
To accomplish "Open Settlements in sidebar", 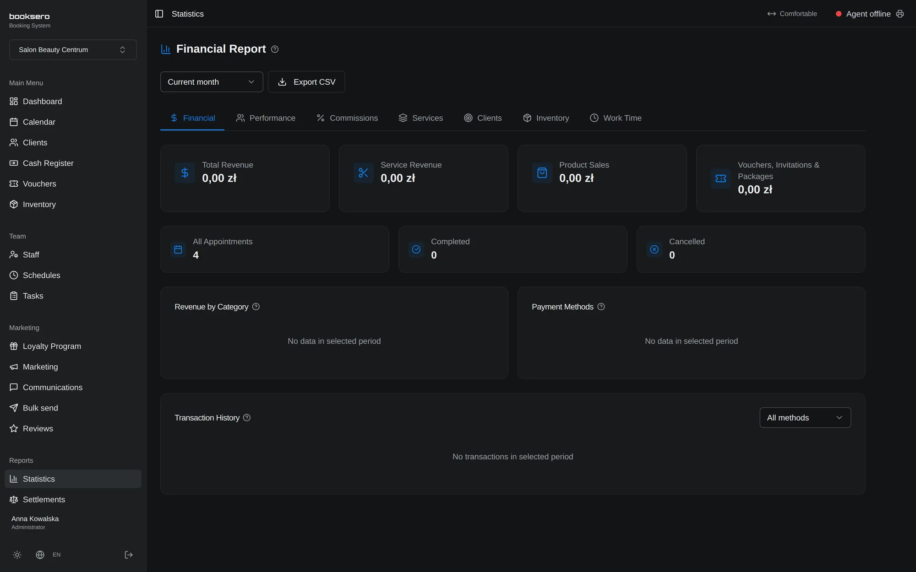I will pyautogui.click(x=73, y=499).
